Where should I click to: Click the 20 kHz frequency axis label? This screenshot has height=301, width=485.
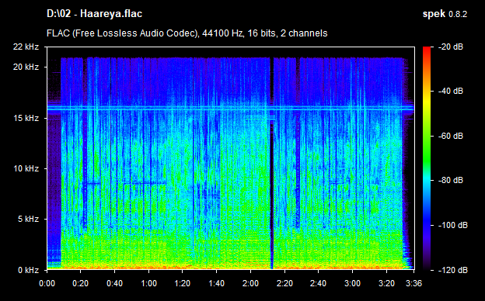coord(26,67)
